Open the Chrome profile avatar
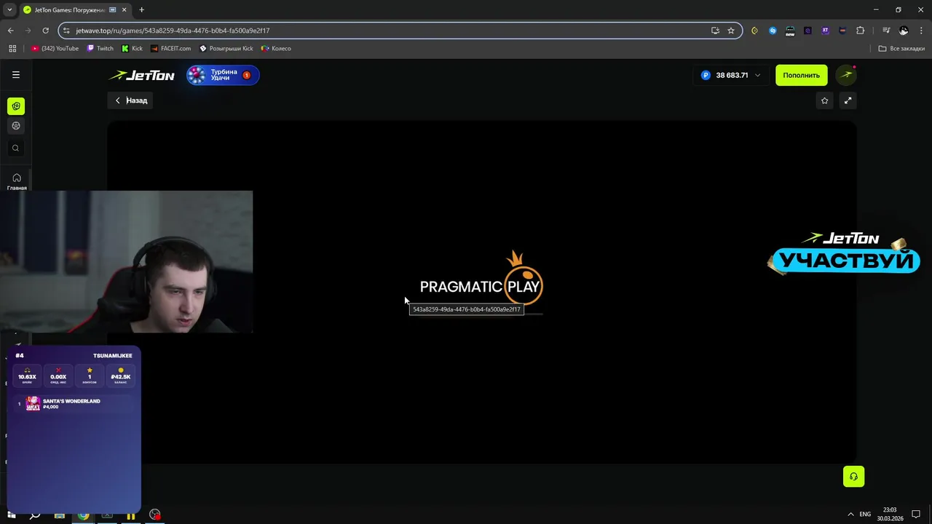 tap(904, 31)
